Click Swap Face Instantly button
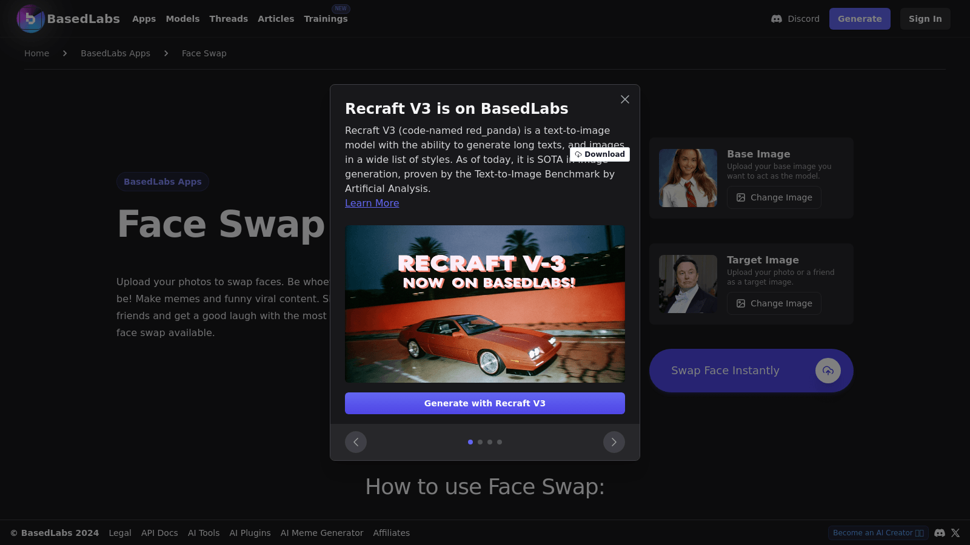The image size is (970, 545). (x=751, y=371)
